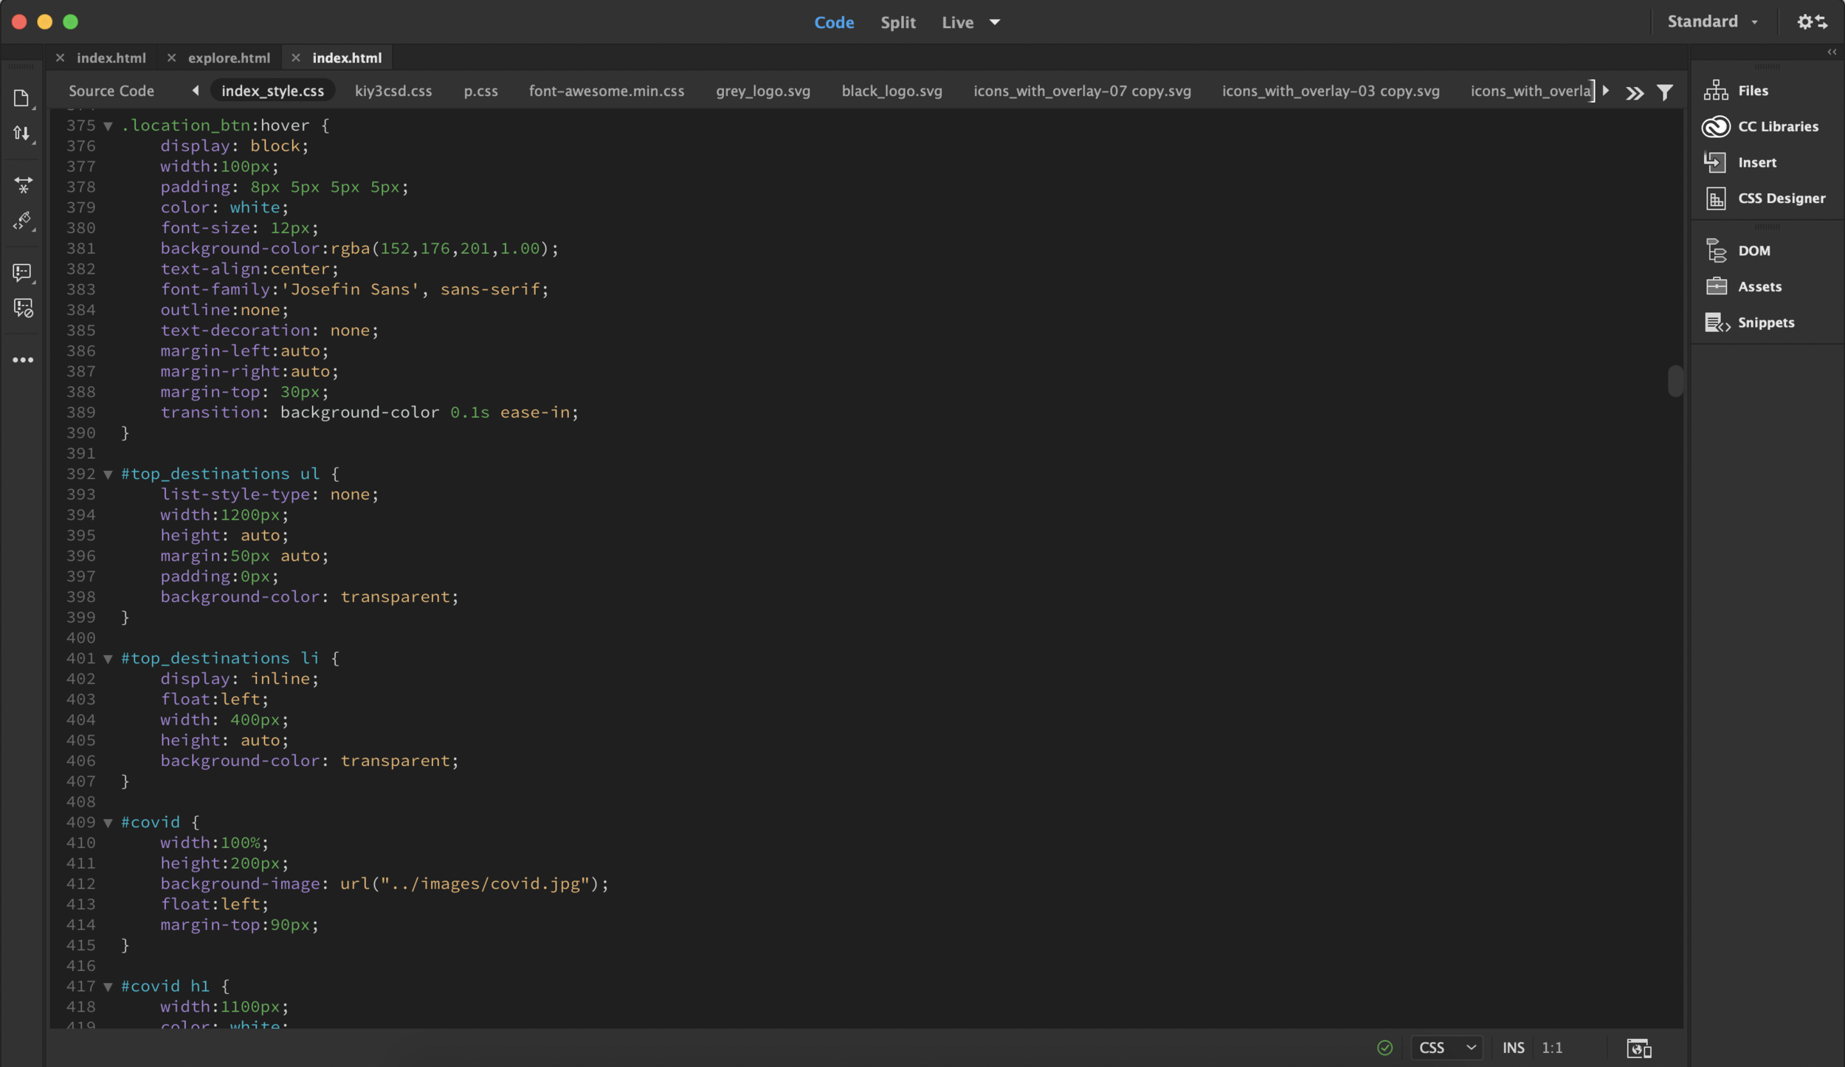
Task: Switch to the explore.html document tab
Action: tap(229, 58)
